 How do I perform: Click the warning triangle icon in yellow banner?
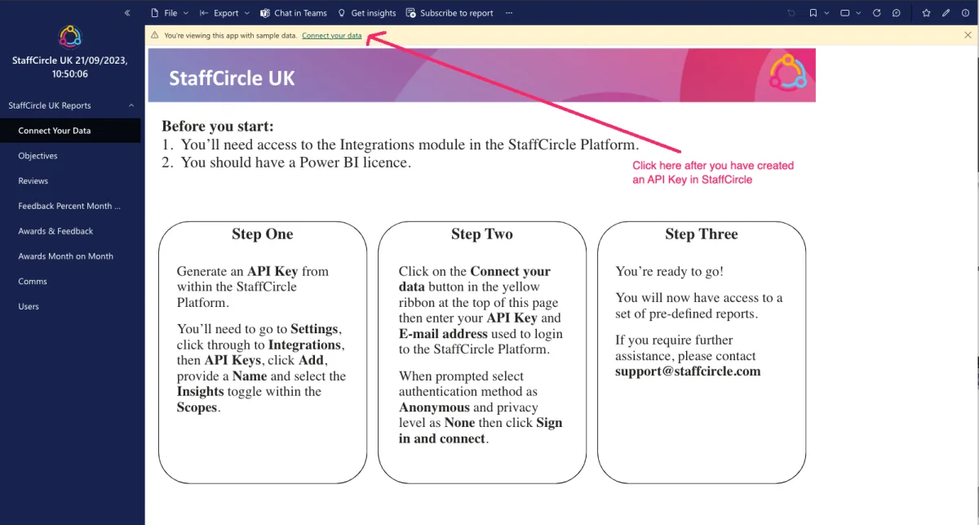click(x=155, y=36)
